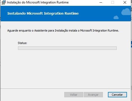Click the blue item behind the dialog's right edge

click(131, 44)
